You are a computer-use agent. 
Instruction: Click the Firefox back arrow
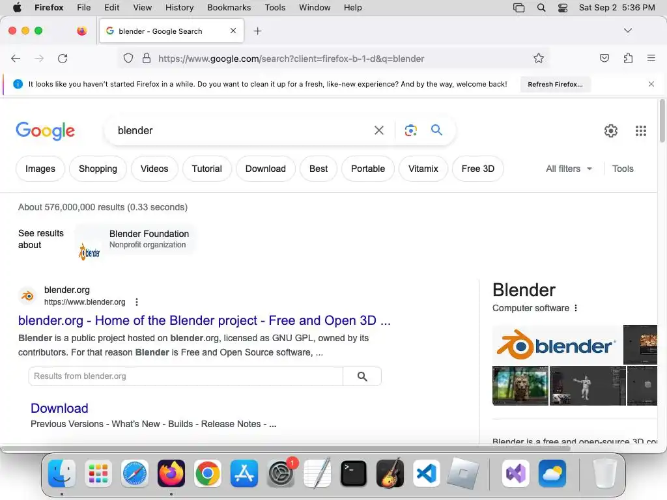(x=16, y=58)
